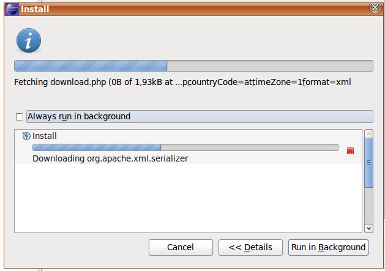Click the blue scrollbar thumb
This screenshot has height=271, width=385.
pos(368,163)
